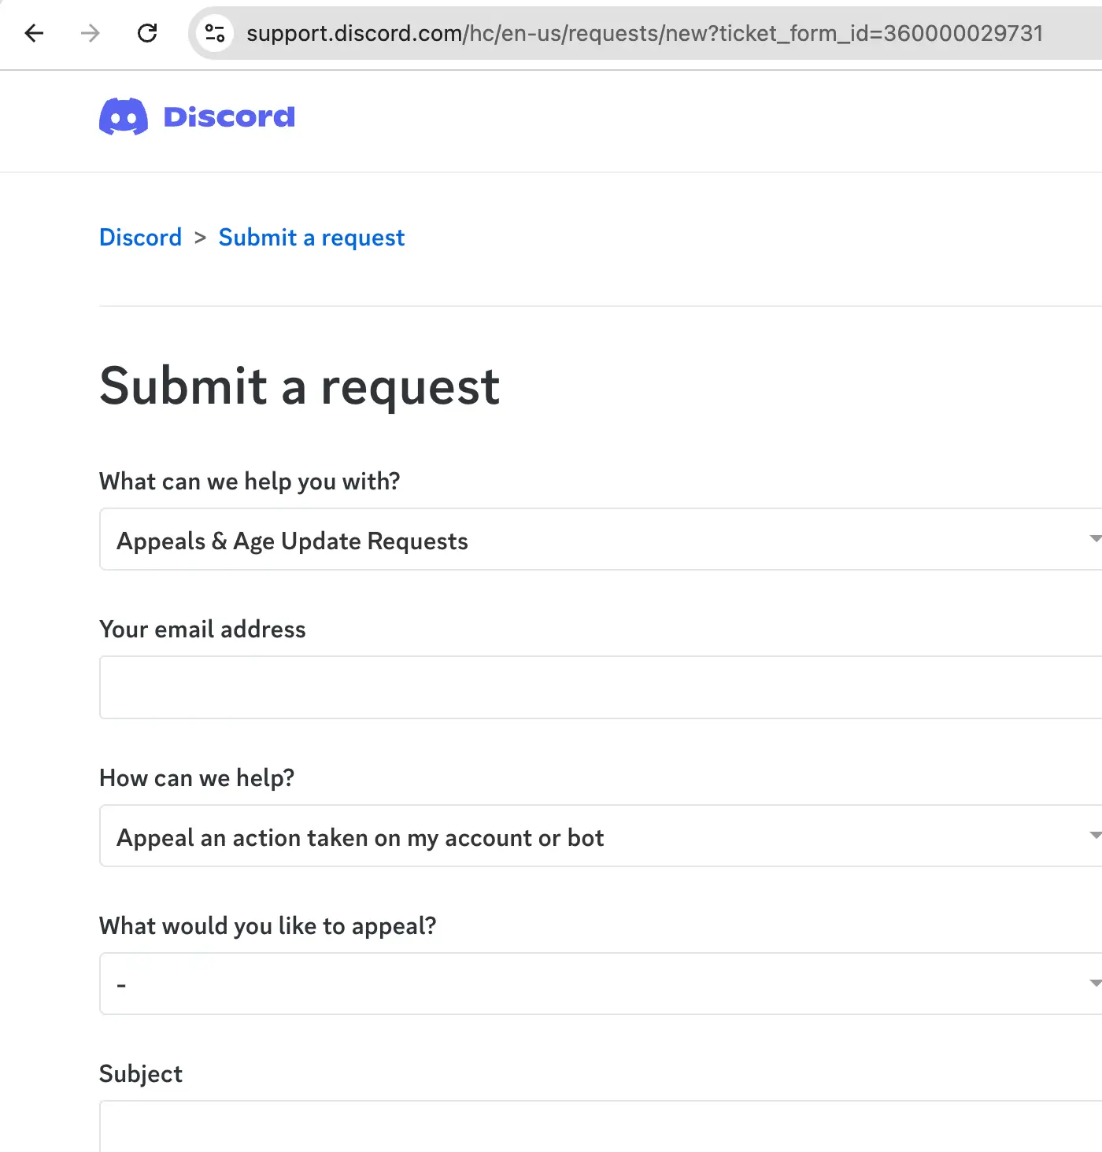The width and height of the screenshot is (1102, 1152).
Task: Click the Discord wordmark in header
Action: [229, 116]
